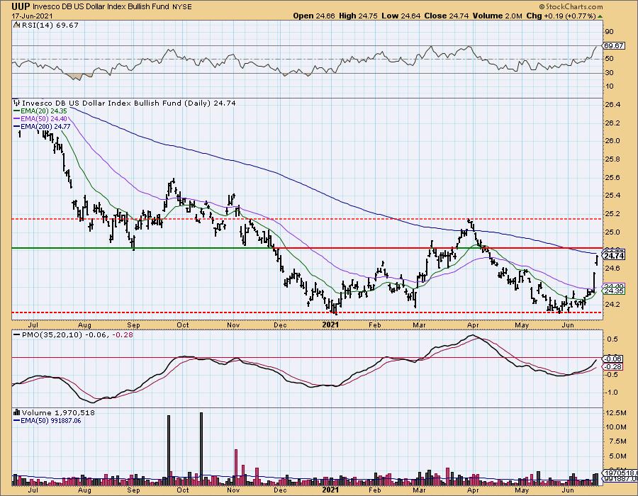Select the UUP ticker symbol
This screenshot has height=496, width=638.
(20, 6)
